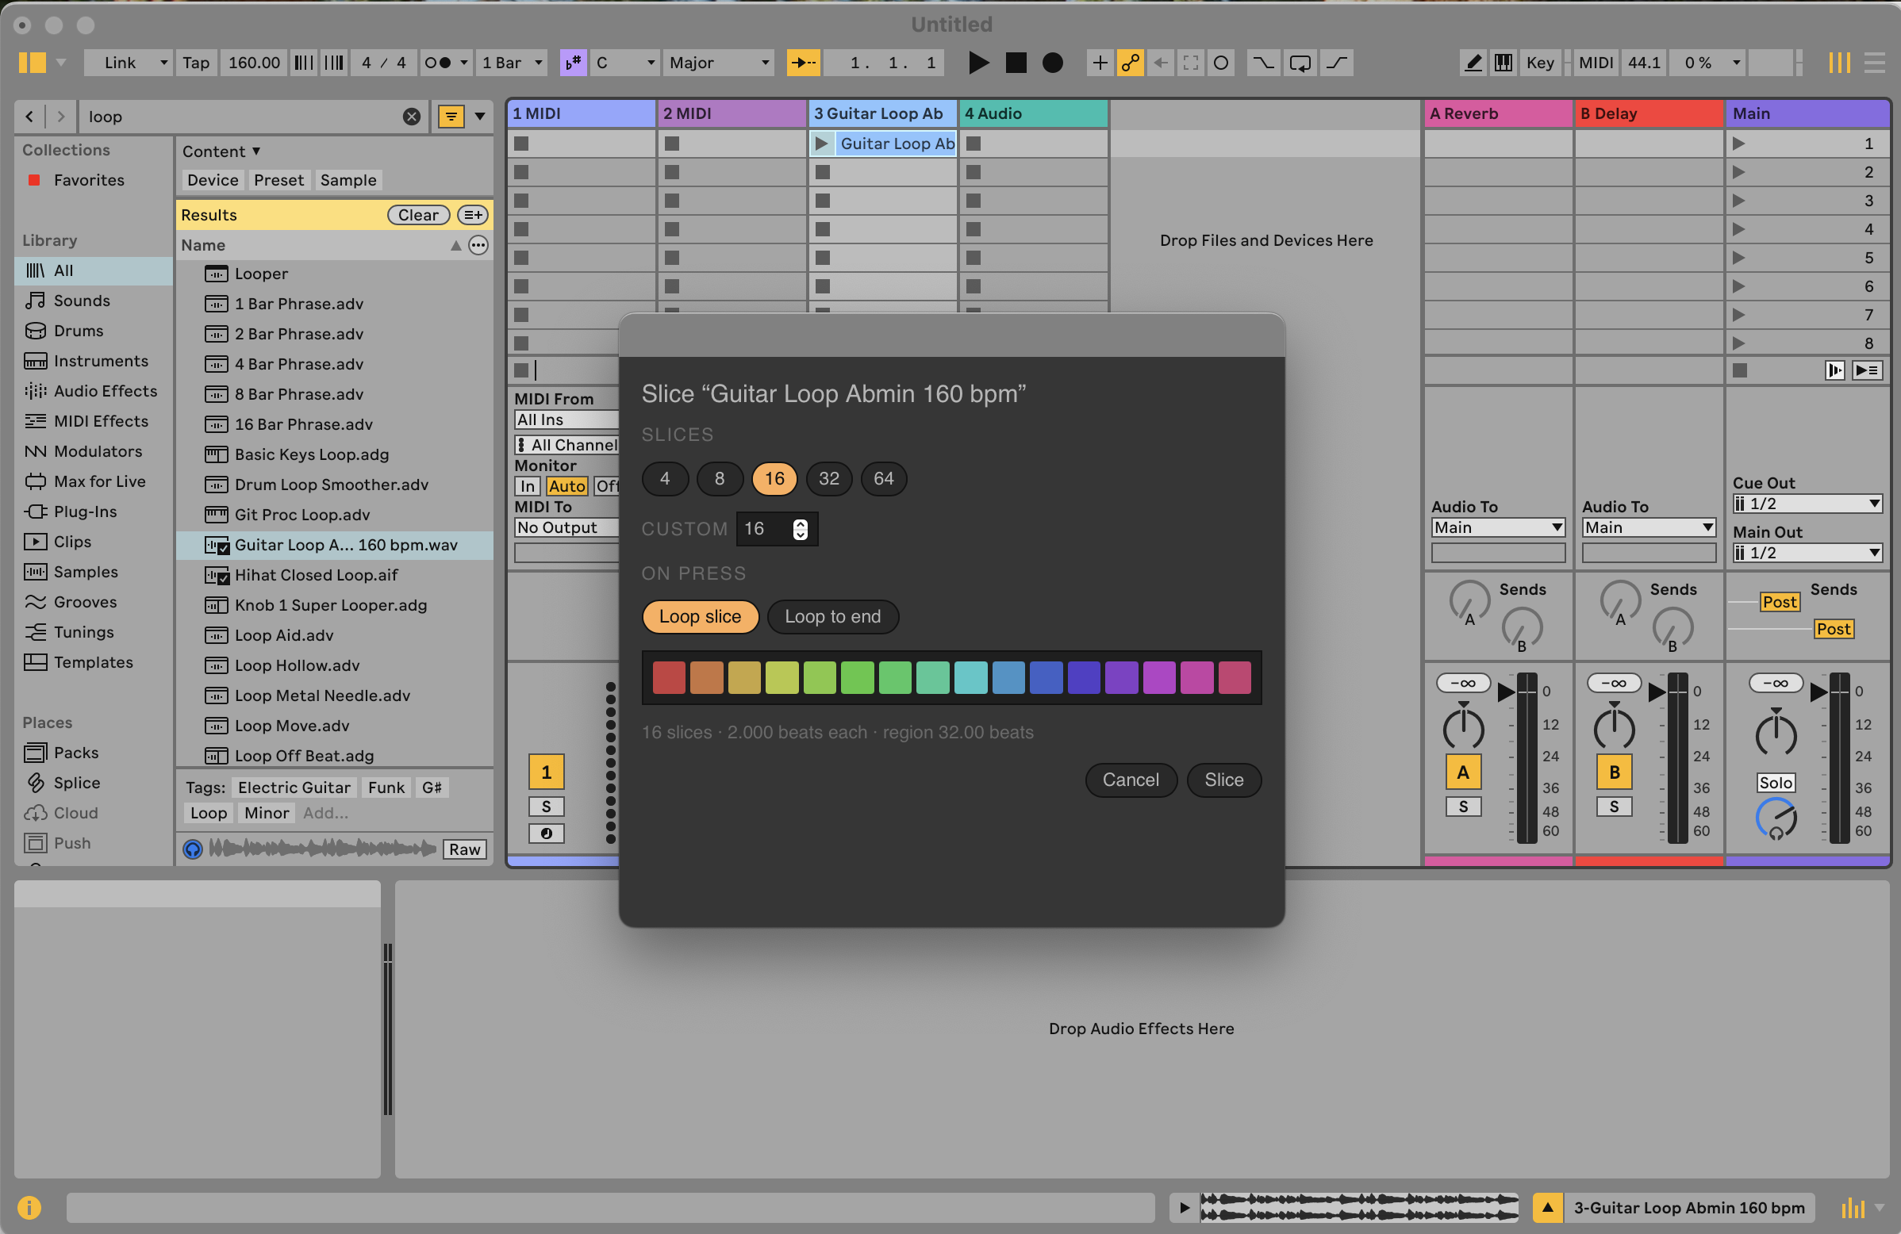Confirm slicing with the Slice button
1901x1234 pixels.
click(x=1223, y=779)
